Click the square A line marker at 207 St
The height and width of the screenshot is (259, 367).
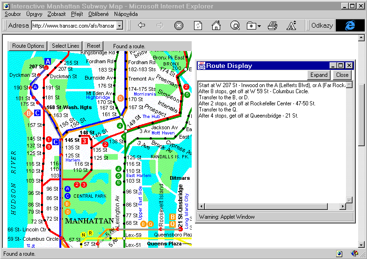tap(48, 61)
